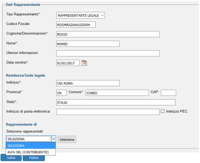Click the Pulisci button
Viewport: 200px width, 163px height.
coord(34,158)
